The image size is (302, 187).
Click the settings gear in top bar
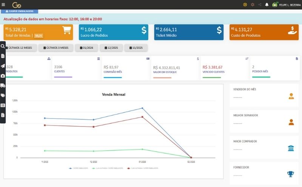[253, 5]
